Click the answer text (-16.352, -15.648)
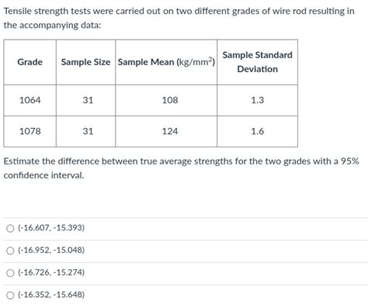The image size is (368, 308). click(x=51, y=295)
